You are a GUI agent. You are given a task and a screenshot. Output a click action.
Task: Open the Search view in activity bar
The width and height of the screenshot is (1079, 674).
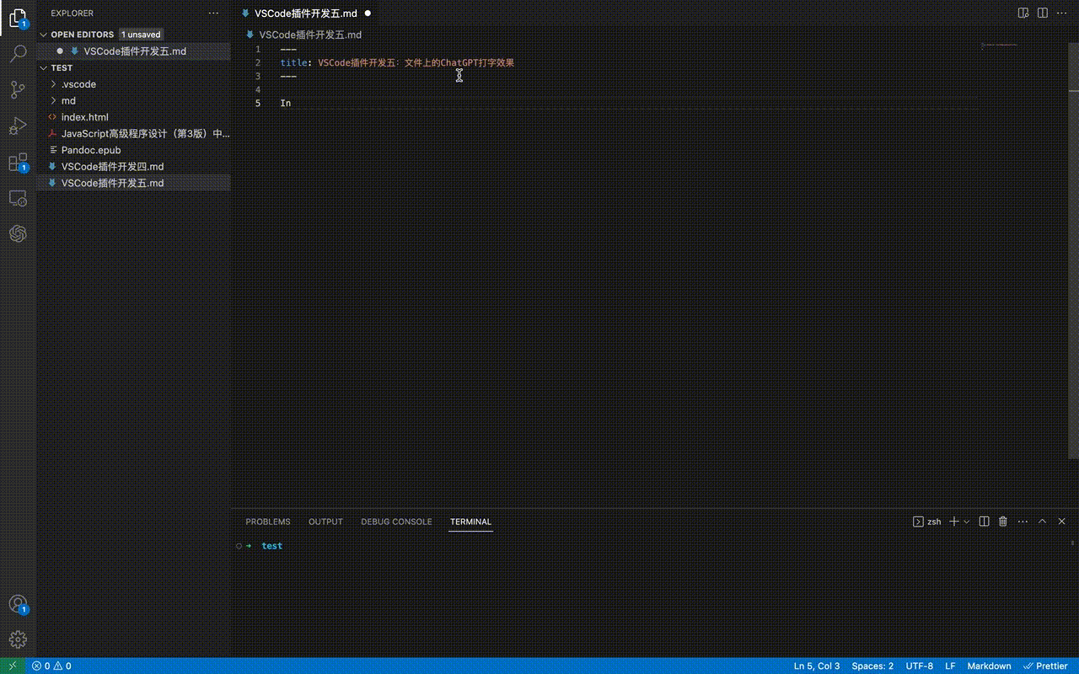pos(18,55)
